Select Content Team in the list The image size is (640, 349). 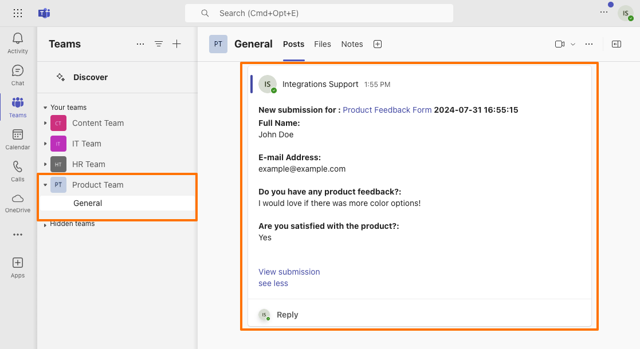coord(98,123)
